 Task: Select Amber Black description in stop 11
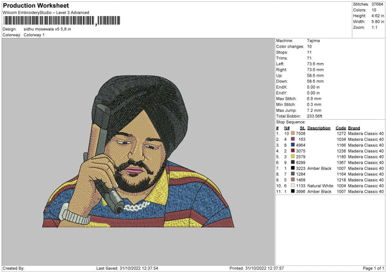319,191
